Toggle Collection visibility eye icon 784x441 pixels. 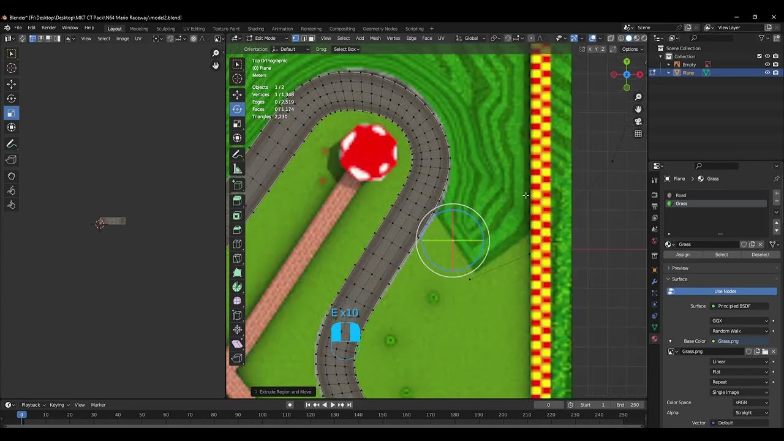click(x=767, y=56)
